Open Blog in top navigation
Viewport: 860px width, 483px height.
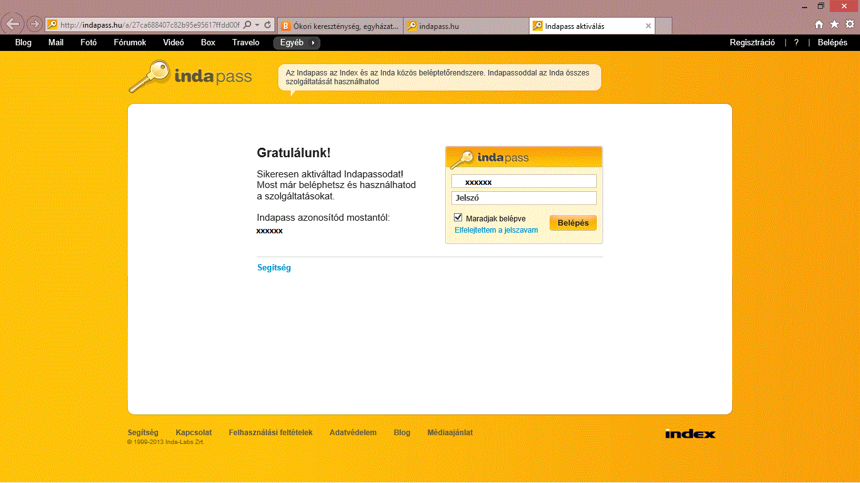23,43
